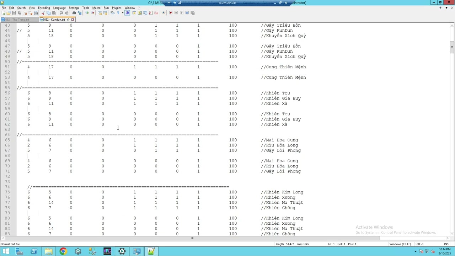The image size is (455, 256).
Task: Open the Plugins menu
Action: [x=117, y=8]
